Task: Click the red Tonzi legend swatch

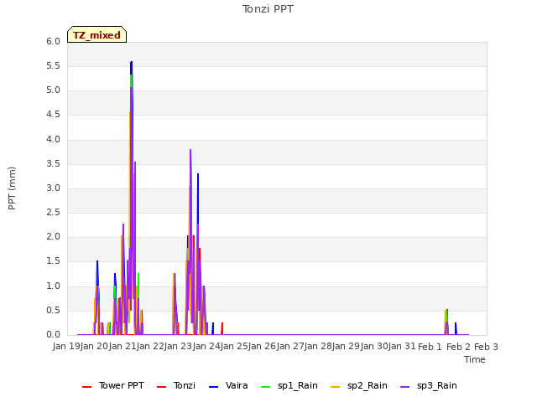Action: point(162,387)
